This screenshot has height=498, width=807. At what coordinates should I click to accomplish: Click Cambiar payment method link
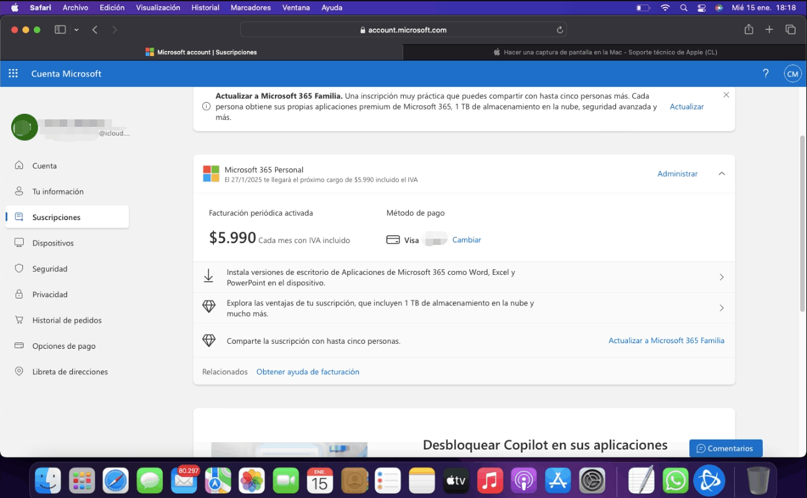pos(467,240)
